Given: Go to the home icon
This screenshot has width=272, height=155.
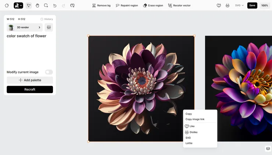Looking at the screenshot, I should point(7,5).
